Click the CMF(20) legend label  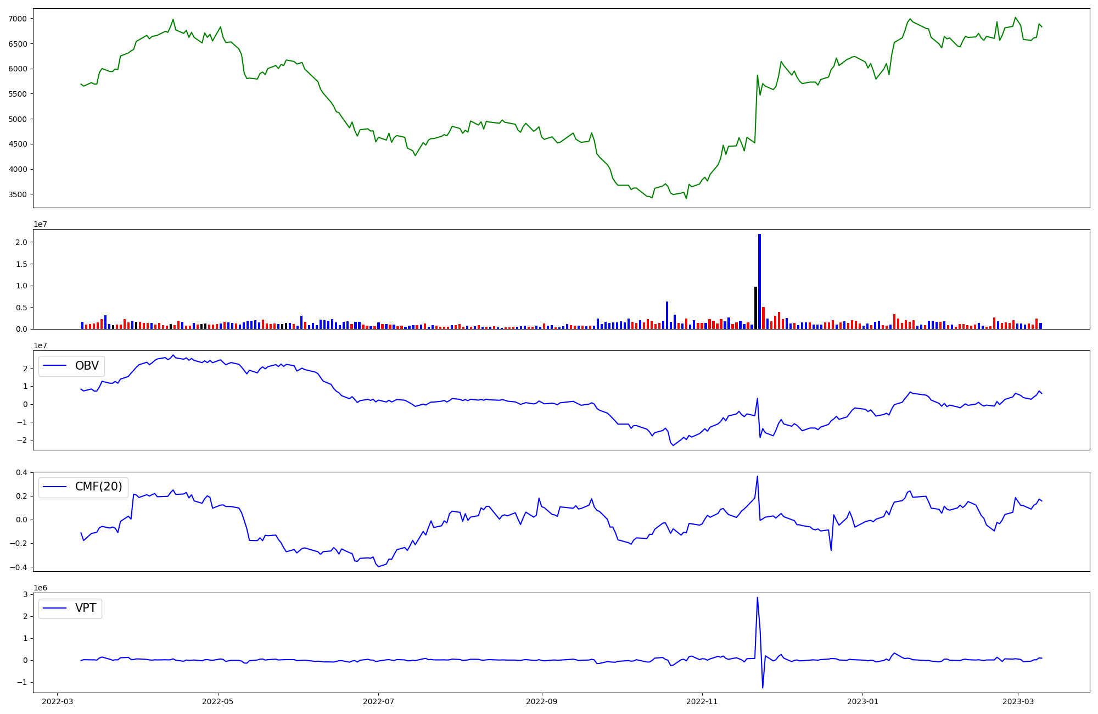(x=98, y=487)
